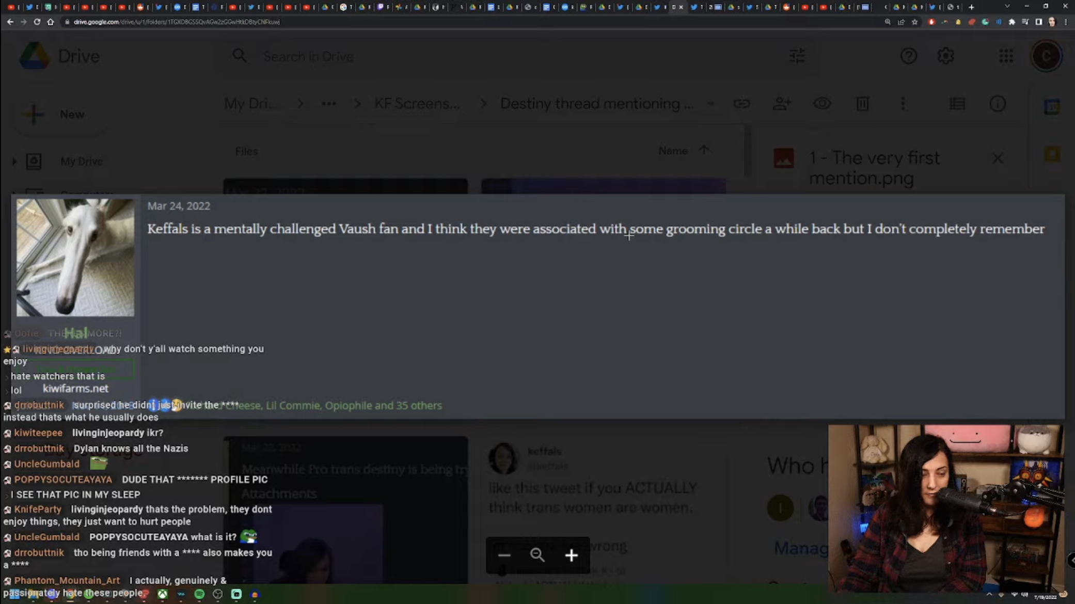This screenshot has height=604, width=1075.
Task: Click 'Lil Commie, Opiophile and 35 others' reactions text
Action: point(354,405)
